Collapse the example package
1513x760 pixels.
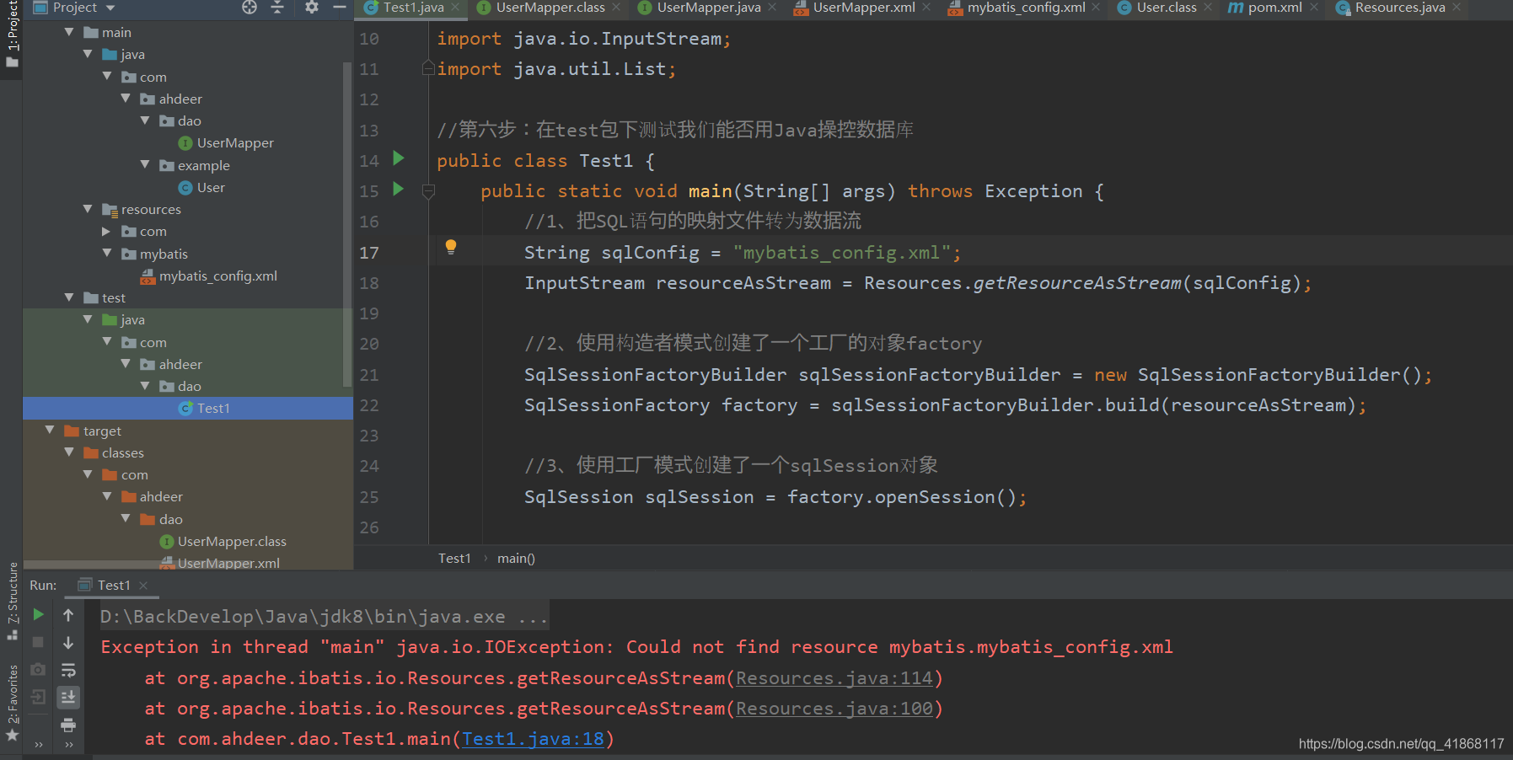pos(145,165)
